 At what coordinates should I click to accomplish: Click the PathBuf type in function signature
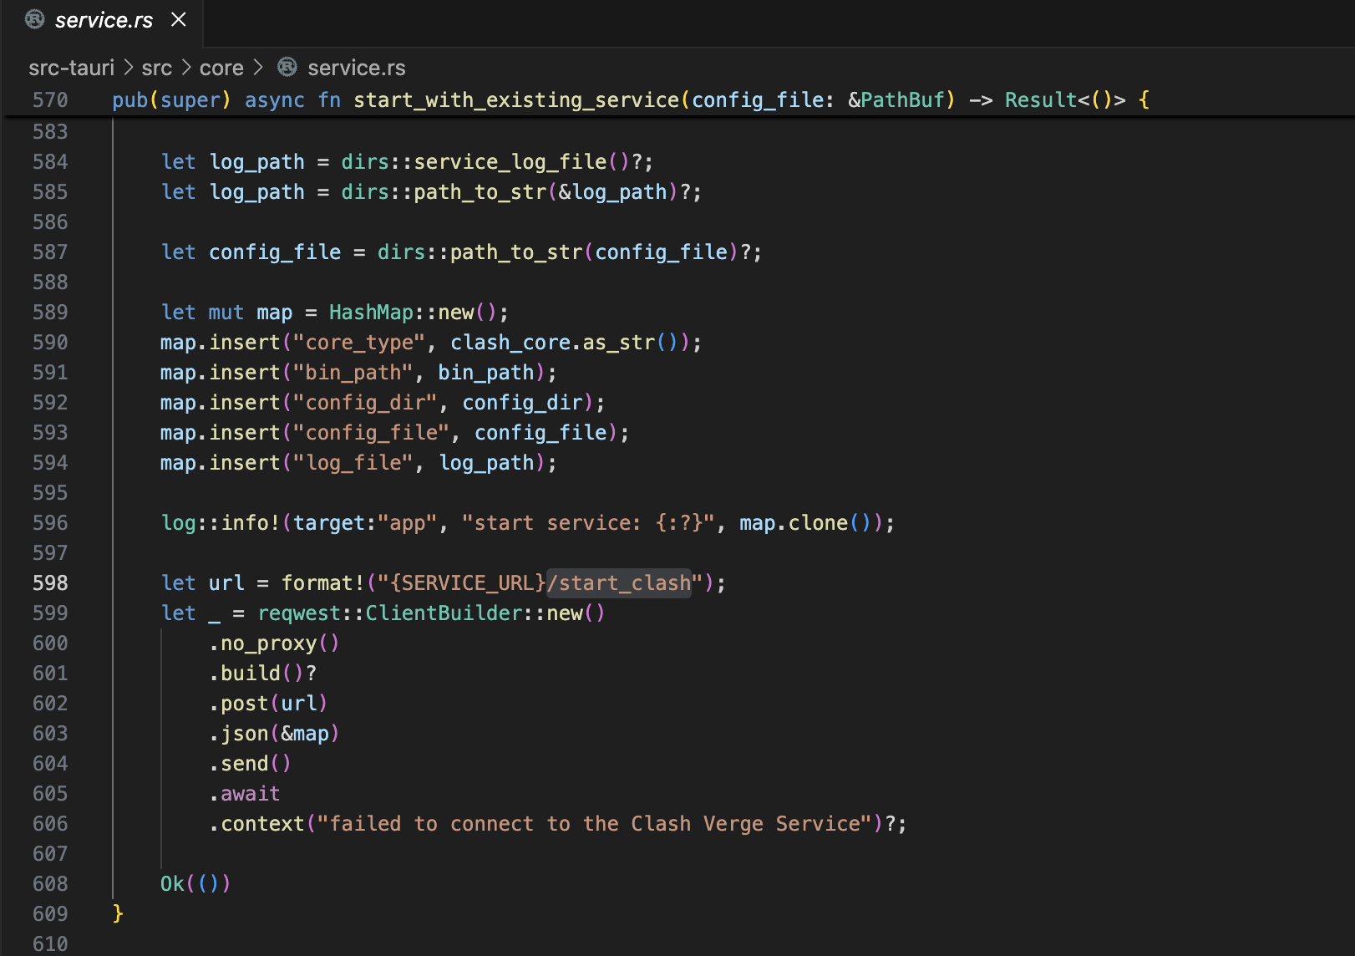[902, 100]
